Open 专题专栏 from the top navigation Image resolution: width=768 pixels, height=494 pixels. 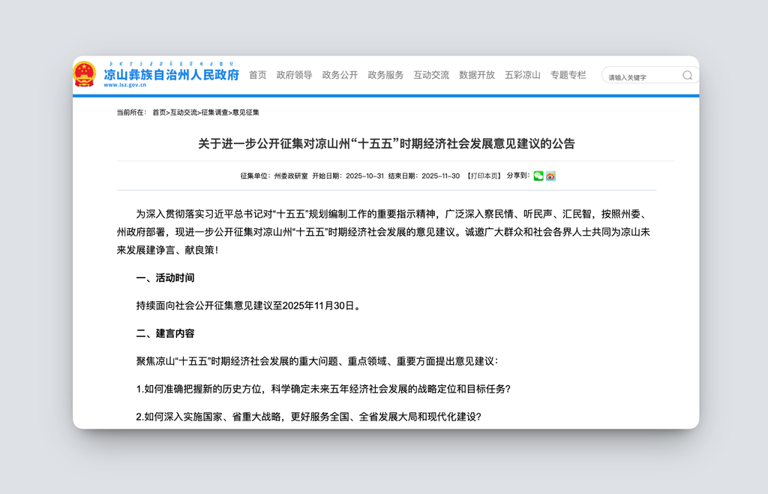[x=568, y=75]
